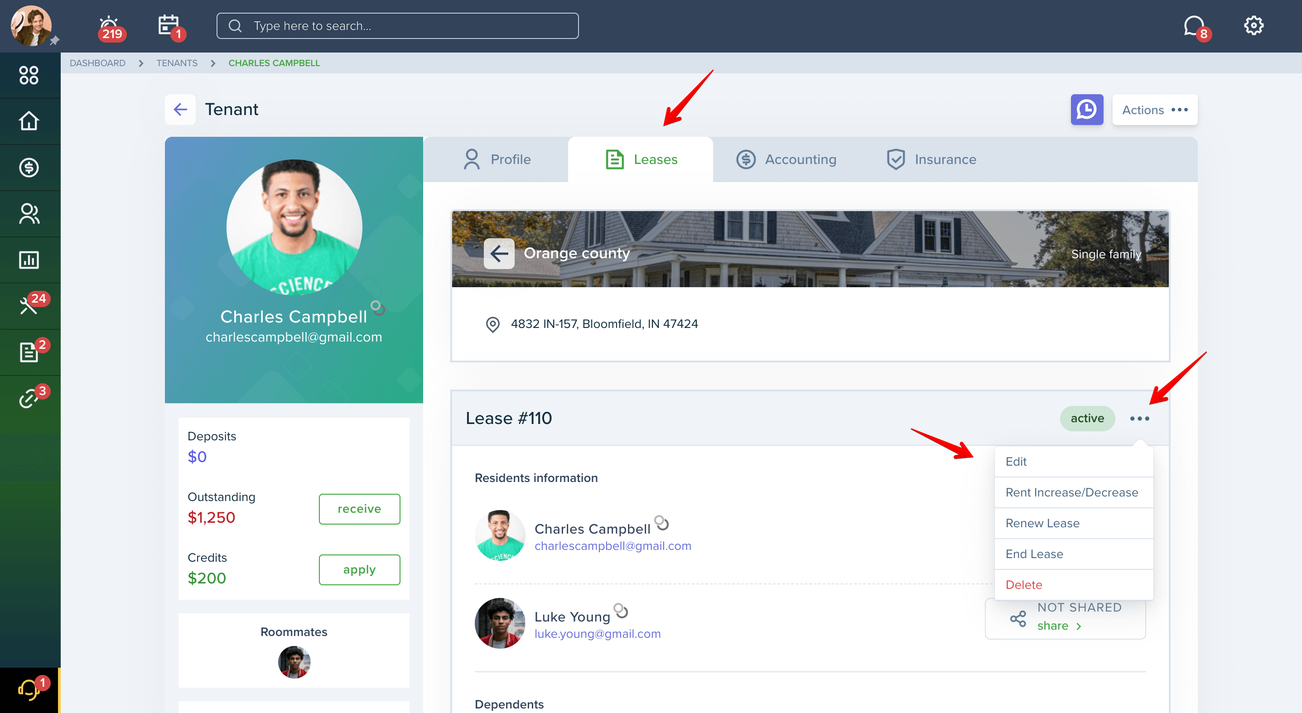The image size is (1302, 713).
Task: Click the share network icon in NOT SHARED box
Action: tap(1017, 618)
